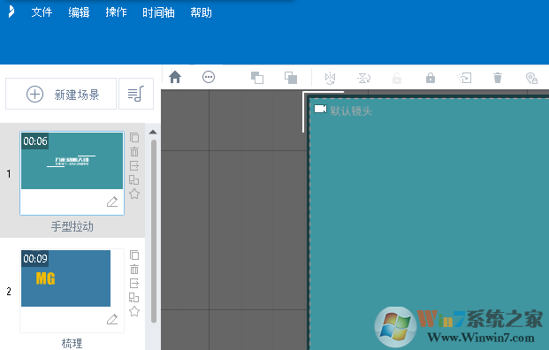Toggle the unlock padlock icon
549x350 pixels.
(x=397, y=78)
